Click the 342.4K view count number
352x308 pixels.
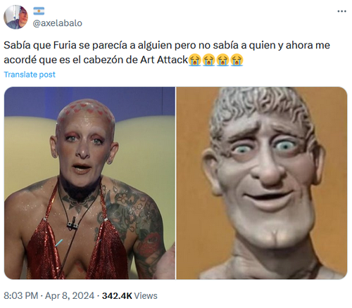point(117,295)
